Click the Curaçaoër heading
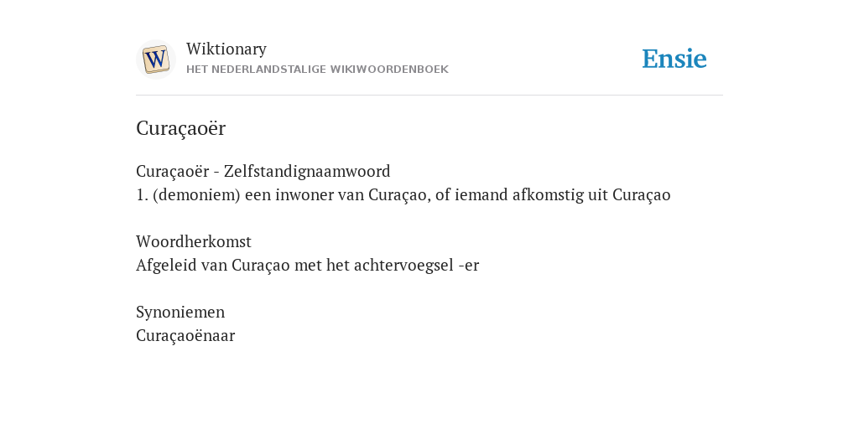The width and height of the screenshot is (859, 429). [181, 128]
